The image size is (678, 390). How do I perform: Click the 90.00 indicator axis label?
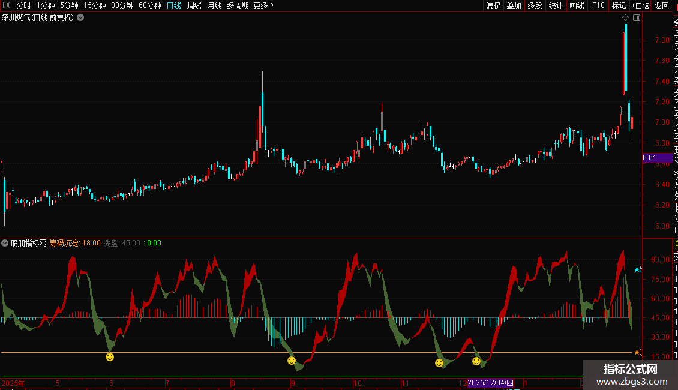(x=660, y=259)
